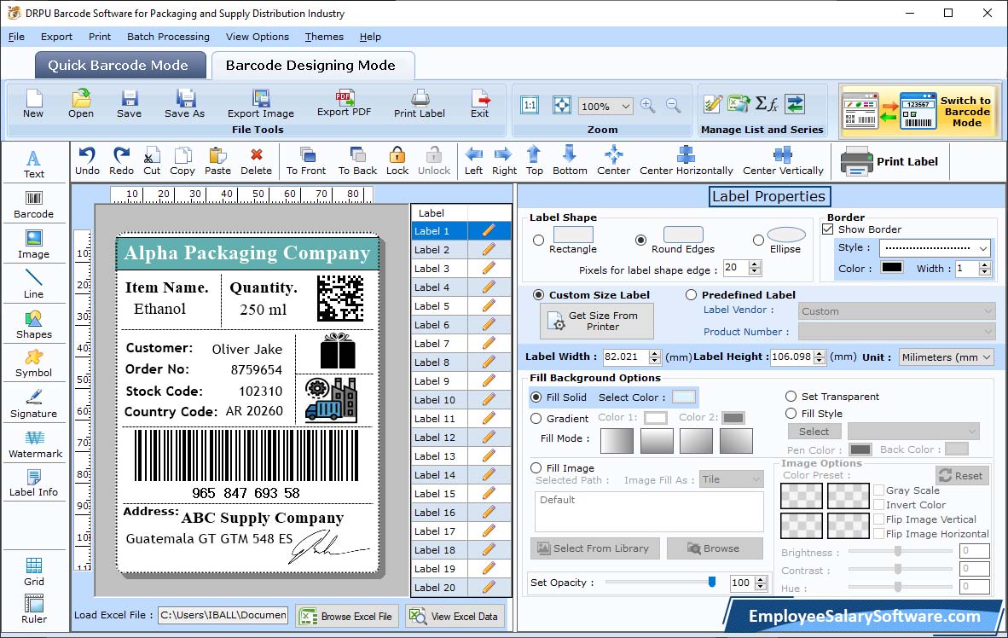Increase pixels for label shape edge
The height and width of the screenshot is (638, 1008).
(755, 264)
